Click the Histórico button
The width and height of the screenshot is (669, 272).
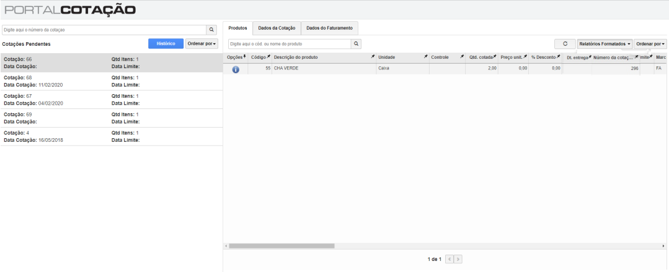click(166, 43)
